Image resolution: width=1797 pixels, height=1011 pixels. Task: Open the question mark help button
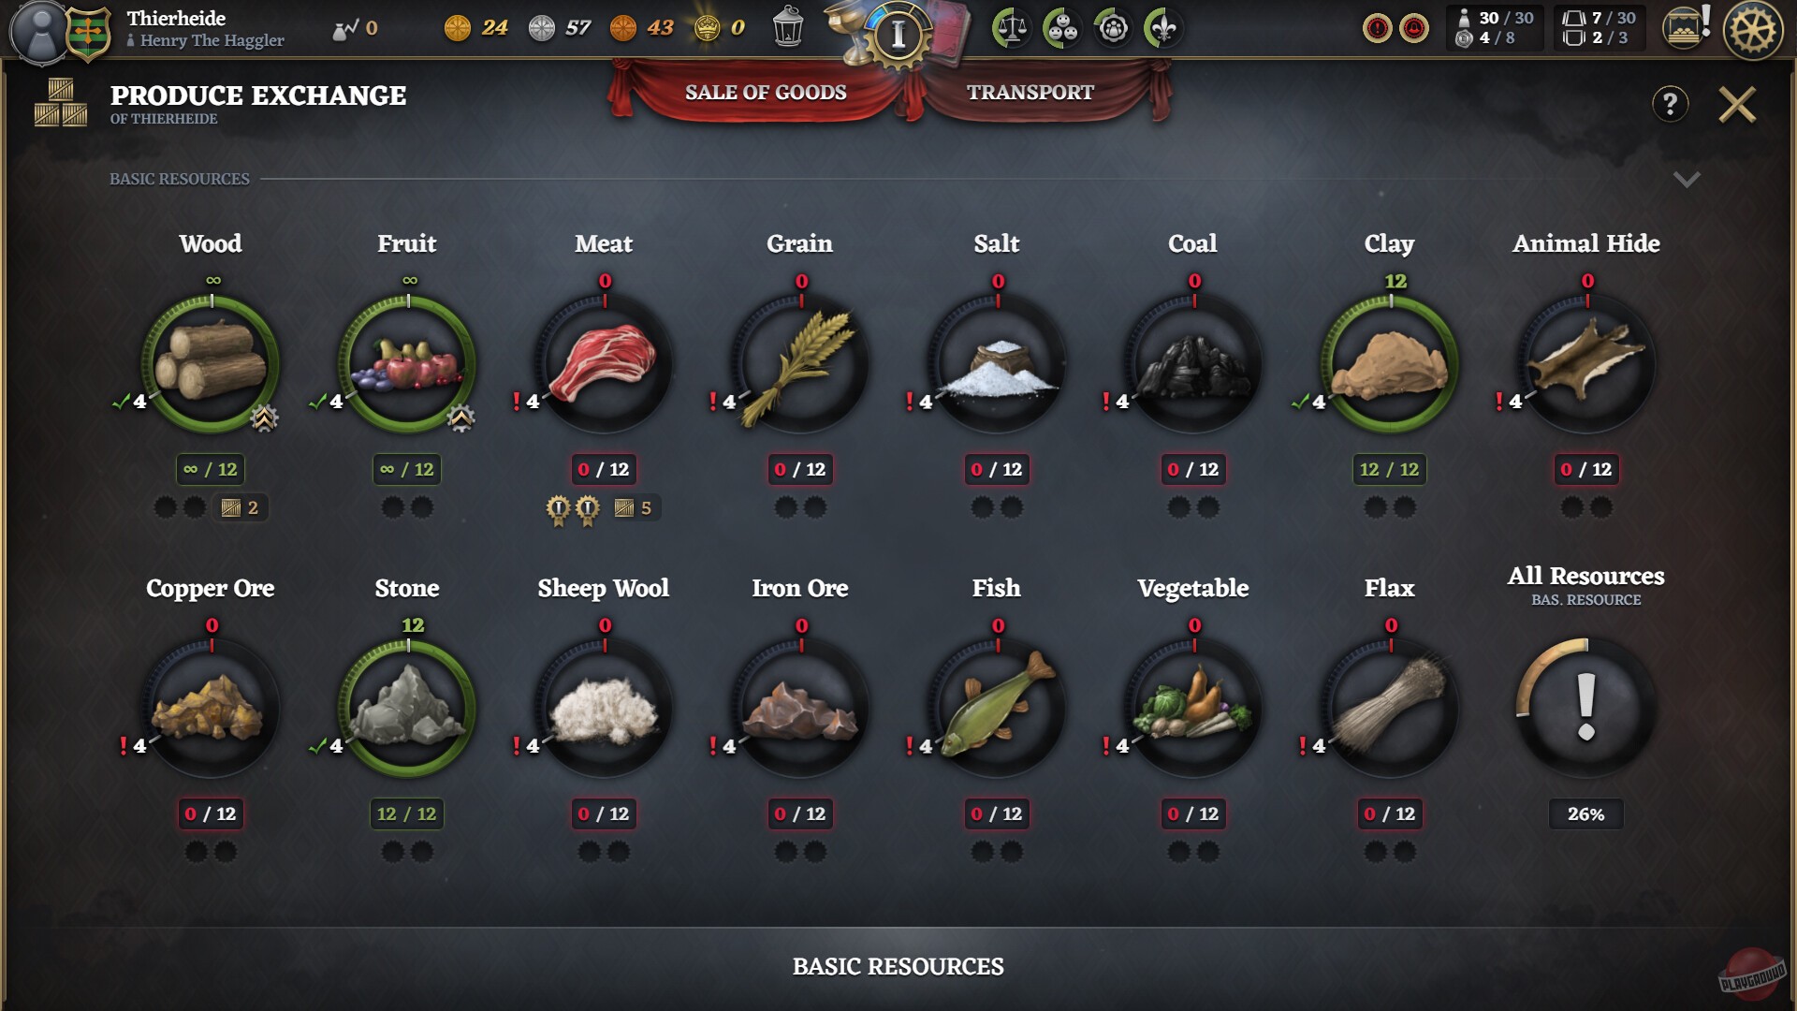click(1671, 104)
